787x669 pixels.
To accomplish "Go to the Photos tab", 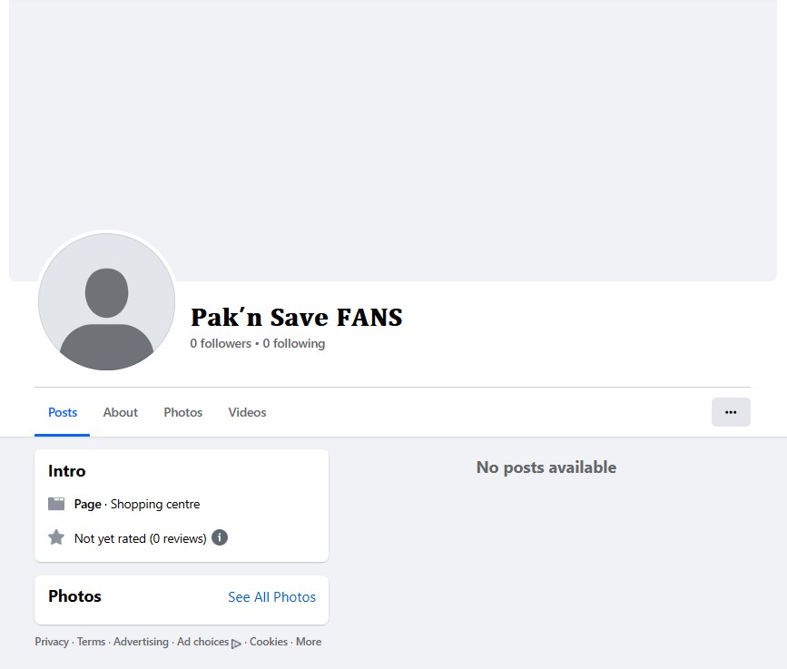I will click(x=183, y=412).
